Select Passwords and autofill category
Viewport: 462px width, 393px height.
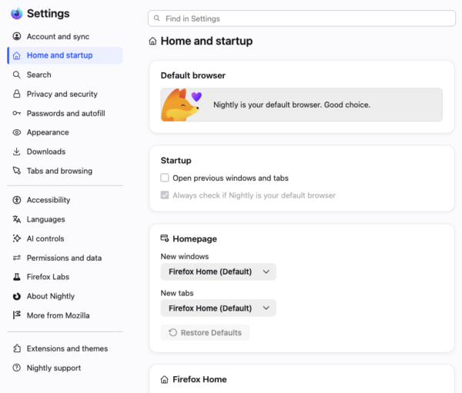point(65,113)
